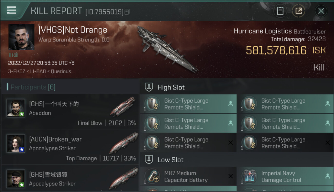Image resolution: width=334 pixels, height=192 pixels.
Task: View the Not Orange pilot portrait
Action: coord(21,37)
